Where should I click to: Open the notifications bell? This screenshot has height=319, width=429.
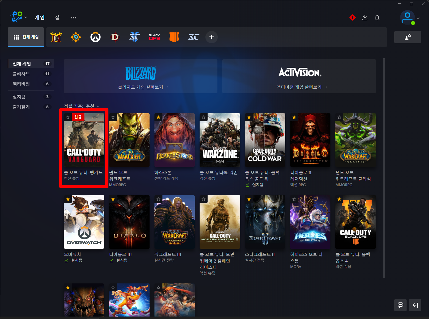[x=377, y=17]
